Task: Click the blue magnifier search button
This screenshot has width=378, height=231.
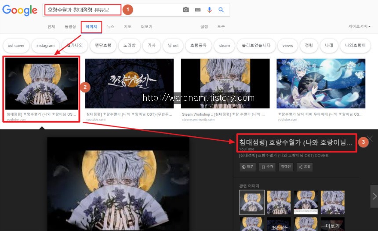Action: click(x=221, y=10)
